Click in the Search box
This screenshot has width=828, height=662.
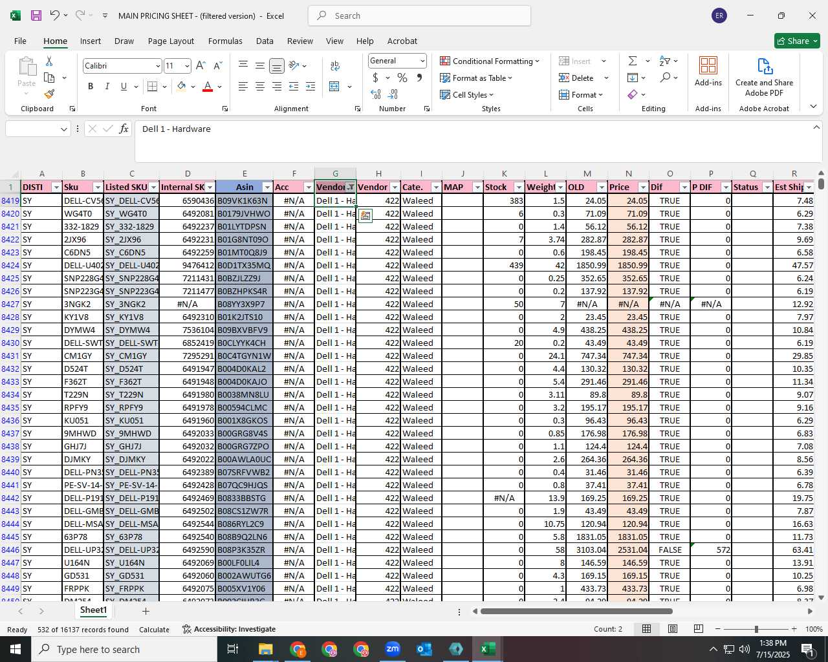click(x=420, y=16)
